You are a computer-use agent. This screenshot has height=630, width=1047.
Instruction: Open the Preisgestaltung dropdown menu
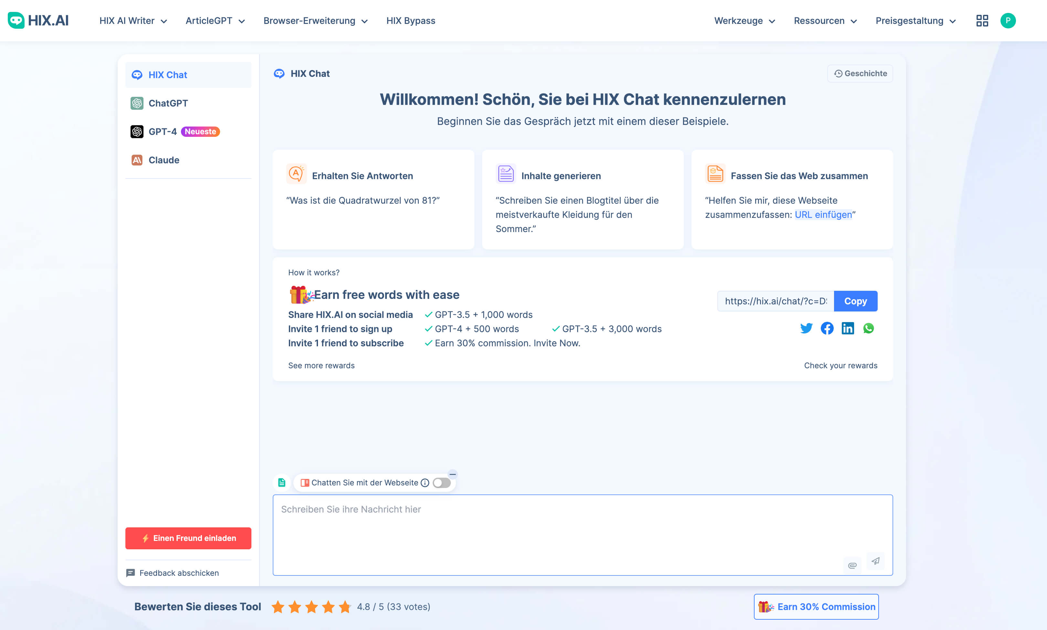pos(915,21)
